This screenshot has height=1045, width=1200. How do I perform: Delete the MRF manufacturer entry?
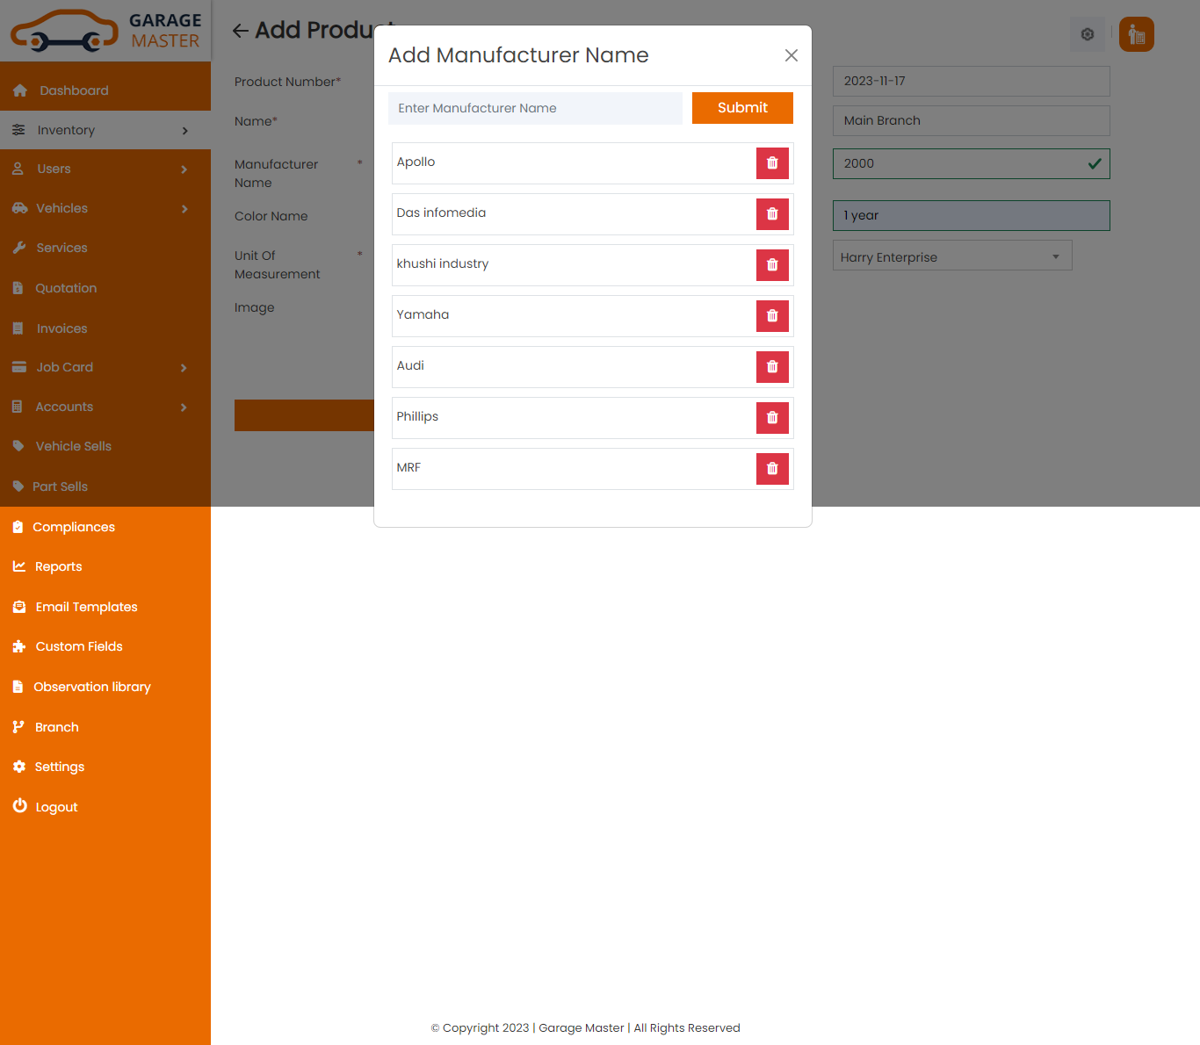[772, 469]
